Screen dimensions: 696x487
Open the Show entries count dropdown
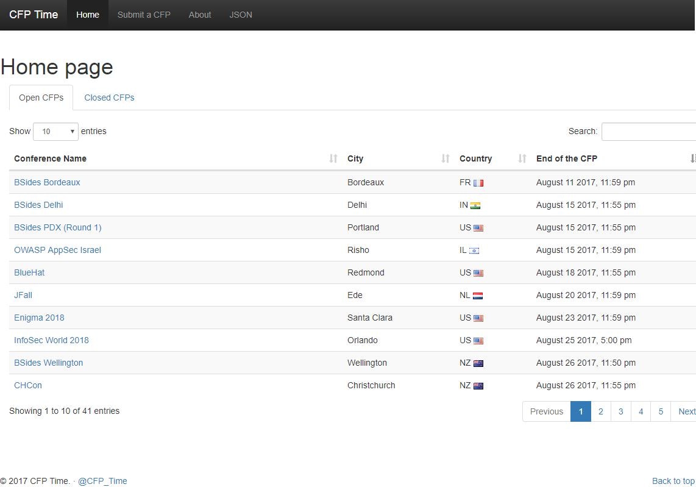click(x=55, y=132)
